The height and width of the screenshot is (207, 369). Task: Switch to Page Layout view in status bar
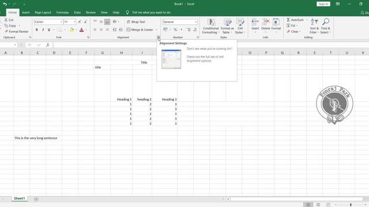pos(318,205)
